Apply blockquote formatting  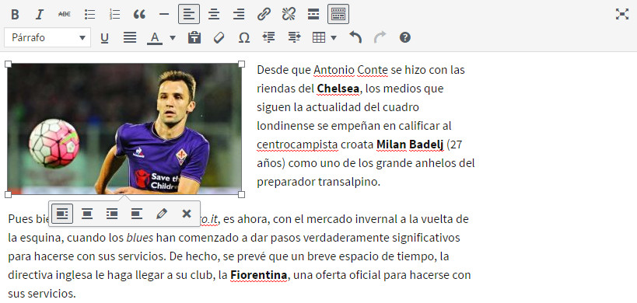click(x=139, y=15)
